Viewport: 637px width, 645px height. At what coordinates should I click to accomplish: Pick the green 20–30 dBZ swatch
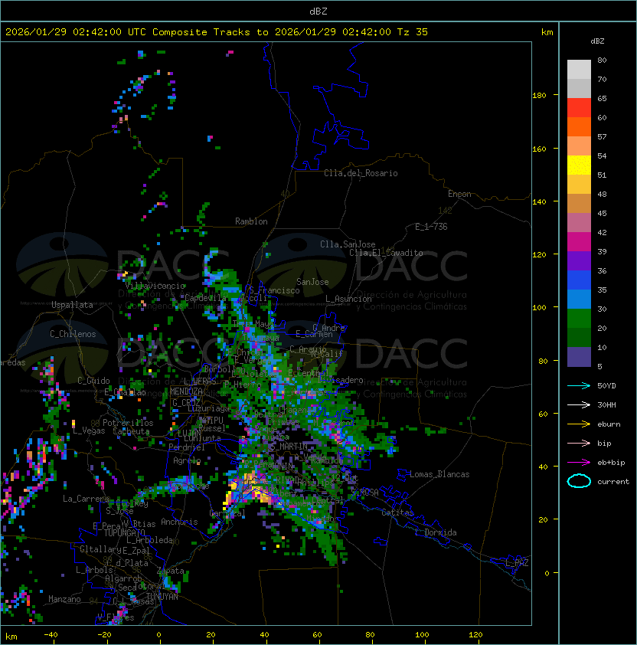[x=579, y=319]
